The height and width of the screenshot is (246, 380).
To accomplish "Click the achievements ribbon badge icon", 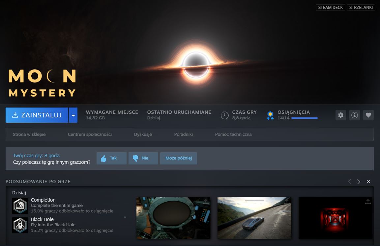I will (x=270, y=115).
